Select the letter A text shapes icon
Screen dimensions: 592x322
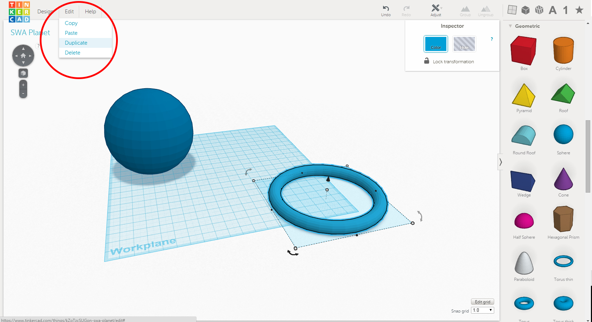553,10
